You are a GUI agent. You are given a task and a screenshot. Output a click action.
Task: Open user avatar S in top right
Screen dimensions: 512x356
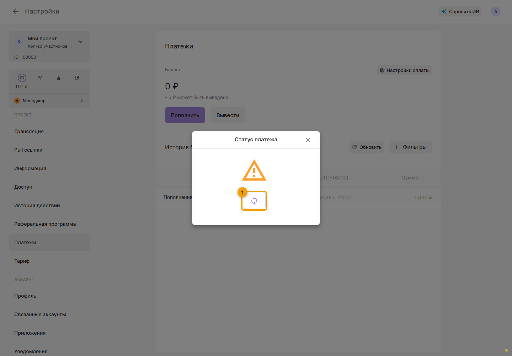point(496,11)
